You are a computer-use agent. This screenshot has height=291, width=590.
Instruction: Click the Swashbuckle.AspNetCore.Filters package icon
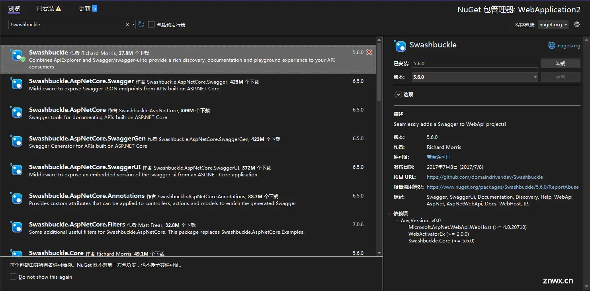(x=16, y=227)
